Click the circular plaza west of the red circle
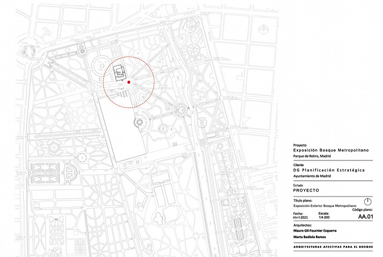The width and height of the screenshot is (383, 257). click(x=102, y=66)
